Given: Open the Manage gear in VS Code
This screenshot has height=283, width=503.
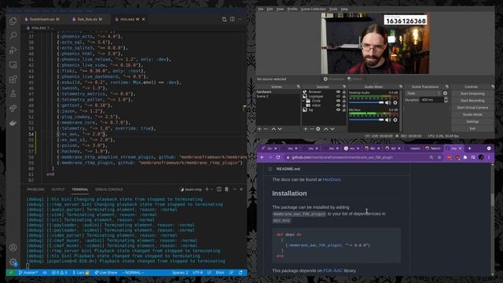Looking at the screenshot, I should [13, 262].
